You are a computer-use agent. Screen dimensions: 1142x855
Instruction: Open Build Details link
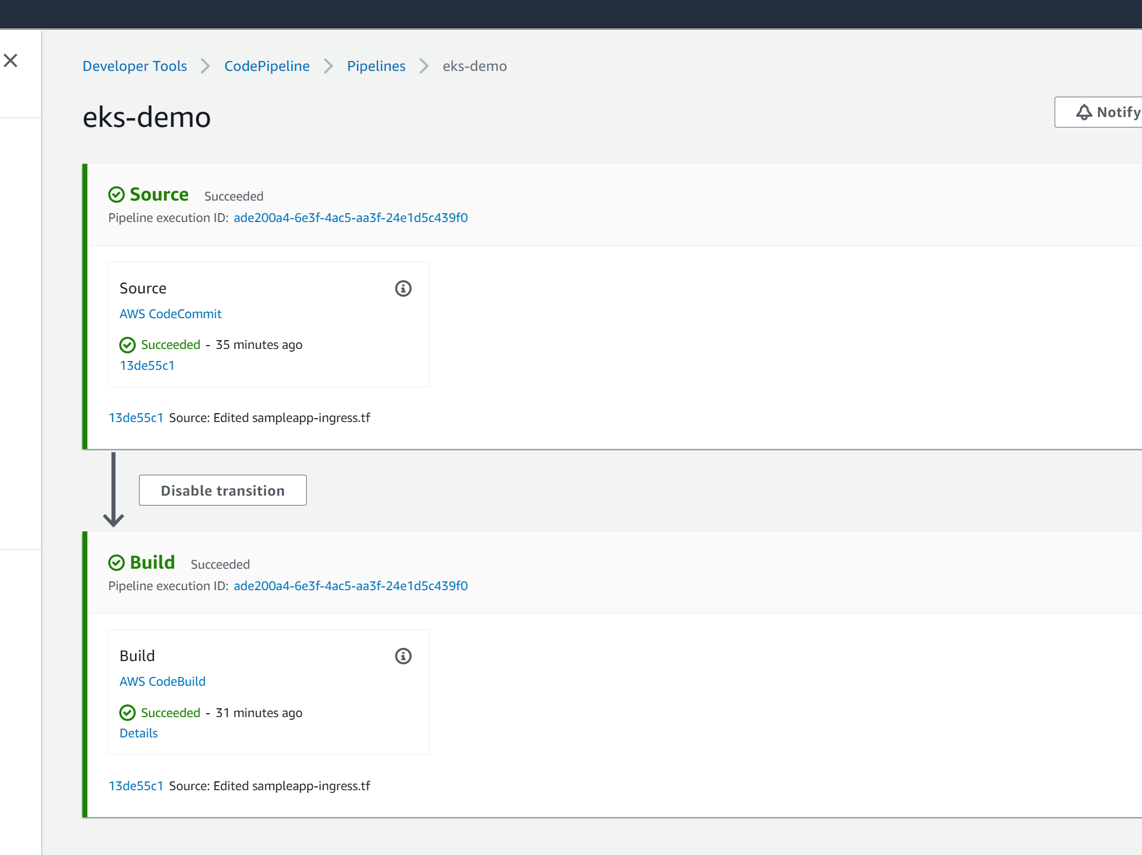pos(138,733)
